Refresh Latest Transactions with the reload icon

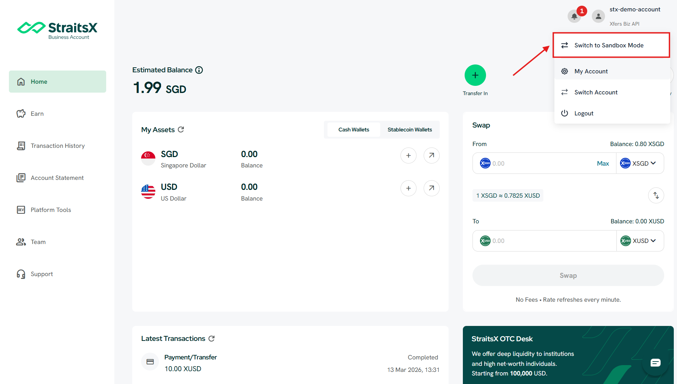pyautogui.click(x=212, y=338)
